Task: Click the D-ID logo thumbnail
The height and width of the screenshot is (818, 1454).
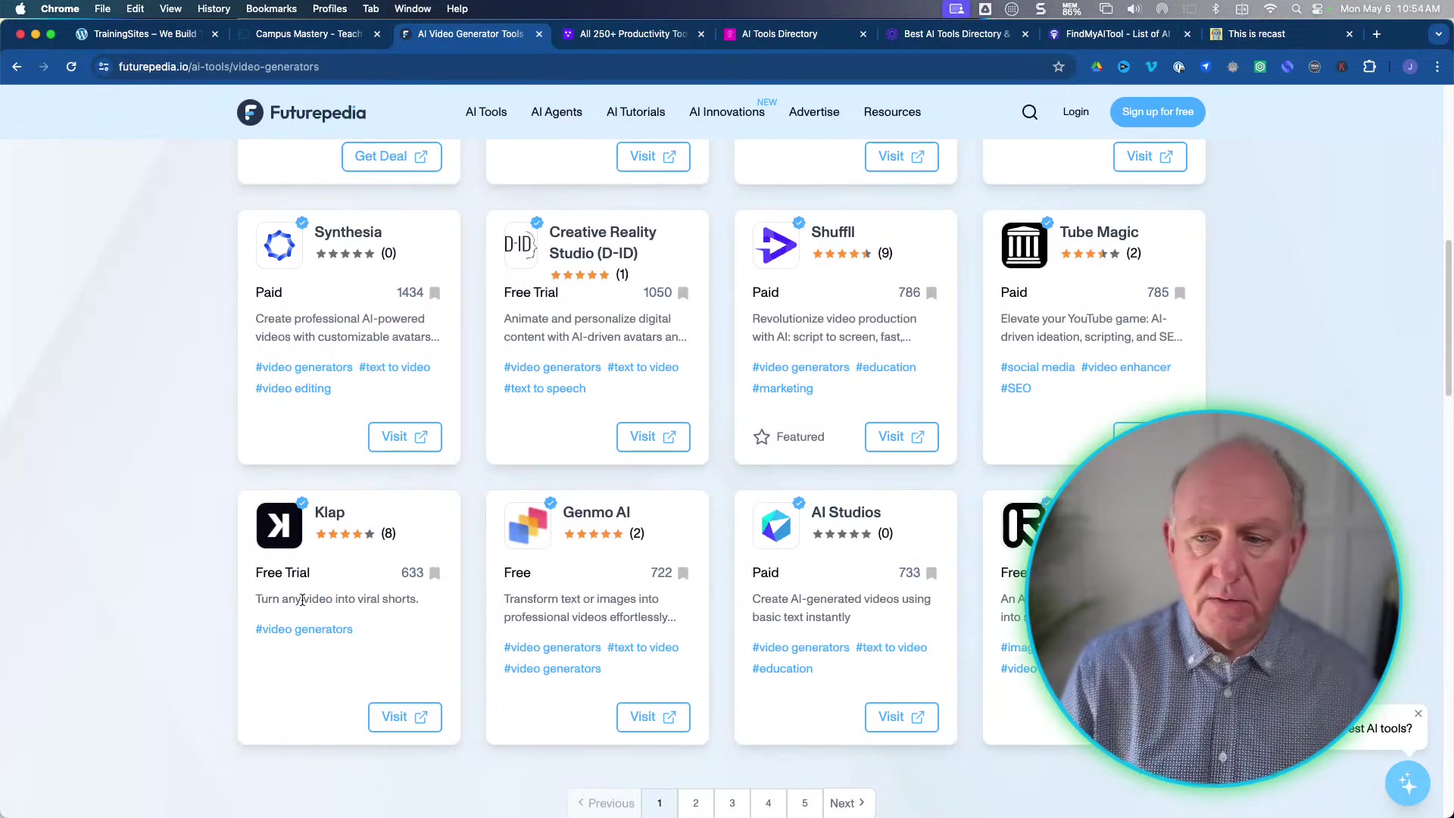Action: [520, 245]
